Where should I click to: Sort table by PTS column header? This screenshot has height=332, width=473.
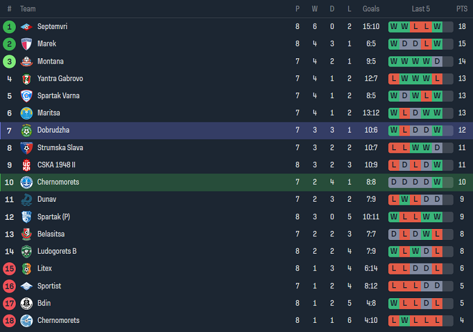click(x=461, y=9)
